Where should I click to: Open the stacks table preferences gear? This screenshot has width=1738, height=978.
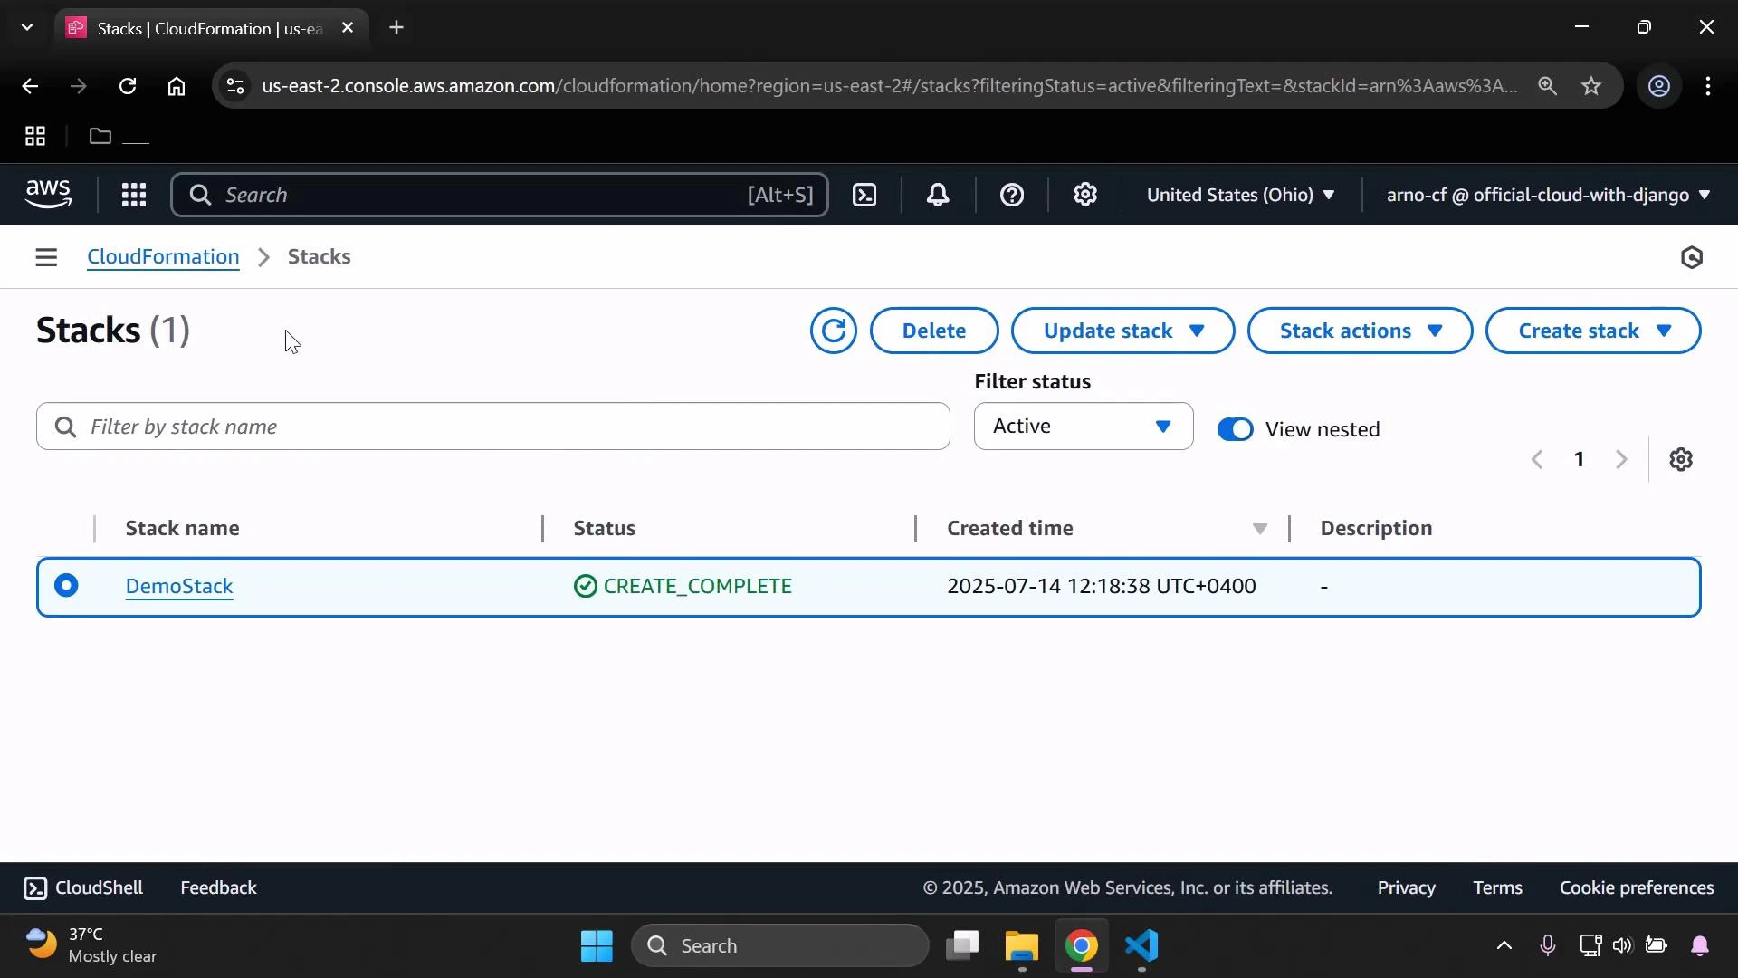[x=1681, y=459]
